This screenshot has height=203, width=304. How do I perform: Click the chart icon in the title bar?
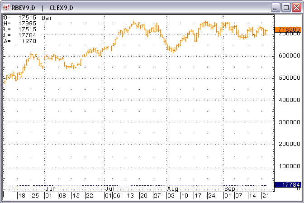(x=6, y=8)
